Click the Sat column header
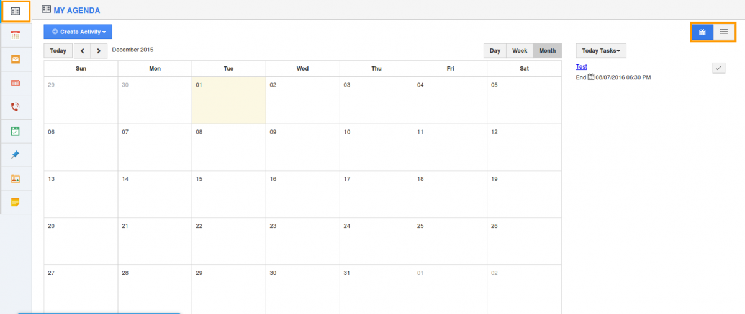This screenshot has width=745, height=314. click(x=524, y=69)
